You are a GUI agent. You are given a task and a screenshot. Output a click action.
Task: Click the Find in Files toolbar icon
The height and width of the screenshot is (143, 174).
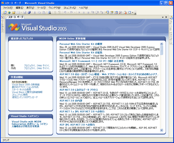click(x=49, y=12)
